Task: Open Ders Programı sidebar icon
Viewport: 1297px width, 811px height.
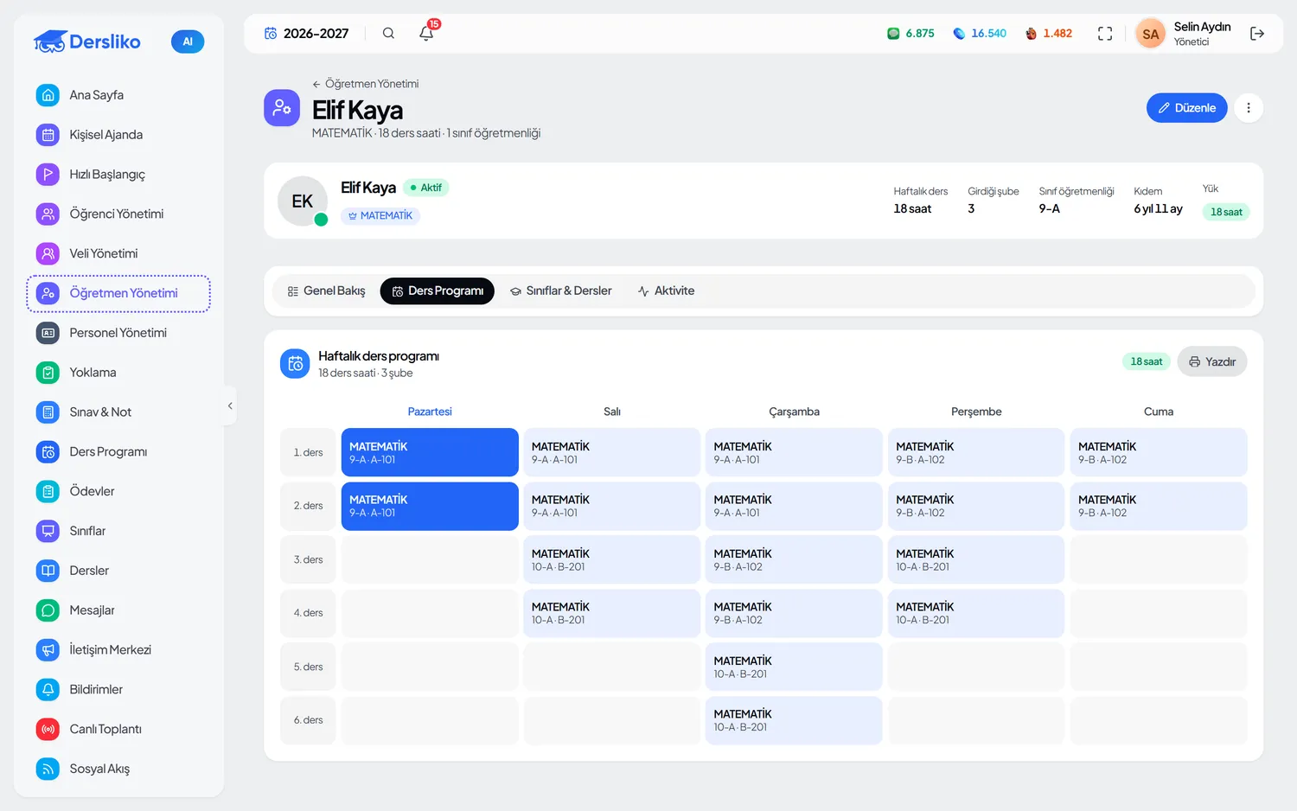Action: tap(48, 452)
